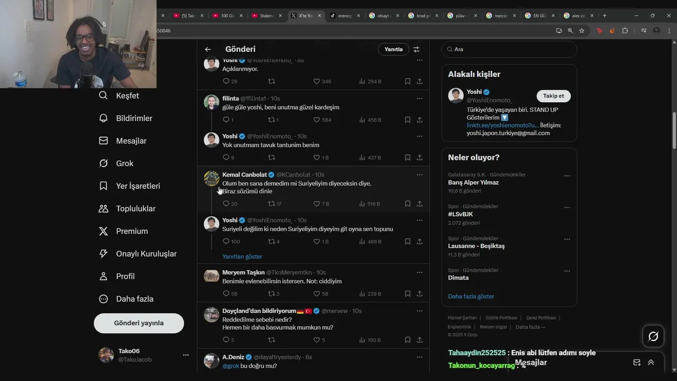Image resolution: width=677 pixels, height=381 pixels.
Task: Bookmark filinta's reply
Action: coord(407,120)
